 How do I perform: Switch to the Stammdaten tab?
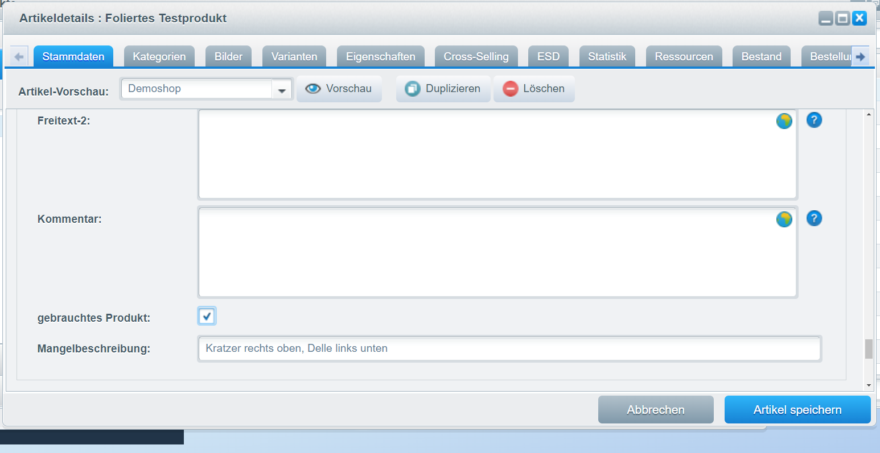point(73,56)
